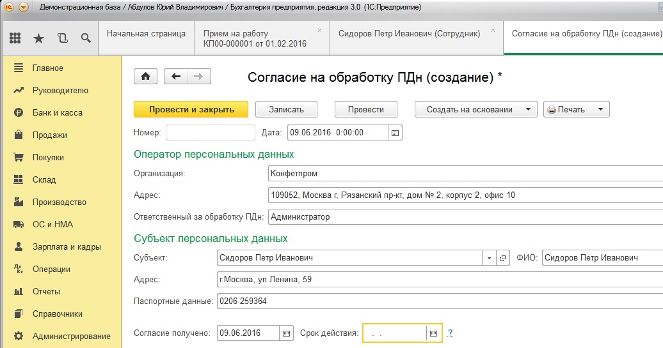Click the Провести button
Screen dimensions: 663x348
coord(366,109)
